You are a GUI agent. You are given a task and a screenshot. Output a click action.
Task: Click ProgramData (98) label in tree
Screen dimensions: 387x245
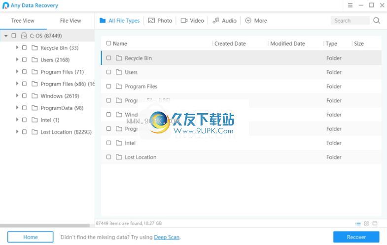click(x=62, y=108)
